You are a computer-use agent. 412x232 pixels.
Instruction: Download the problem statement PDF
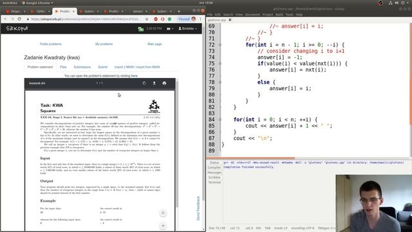(154, 83)
